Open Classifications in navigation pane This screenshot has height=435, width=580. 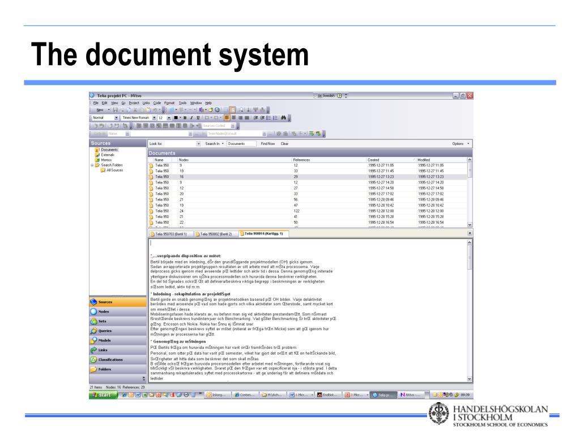click(x=118, y=360)
